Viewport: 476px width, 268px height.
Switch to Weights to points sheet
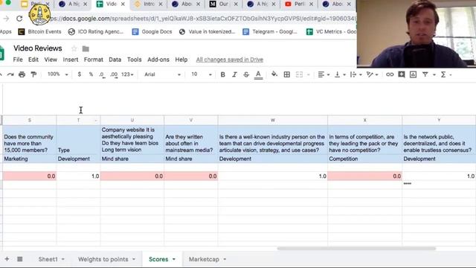coord(103,259)
